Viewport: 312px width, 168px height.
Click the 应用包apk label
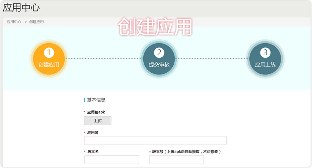tap(96, 112)
